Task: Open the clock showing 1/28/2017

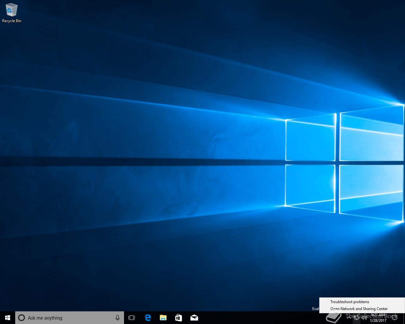Action: 378,318
